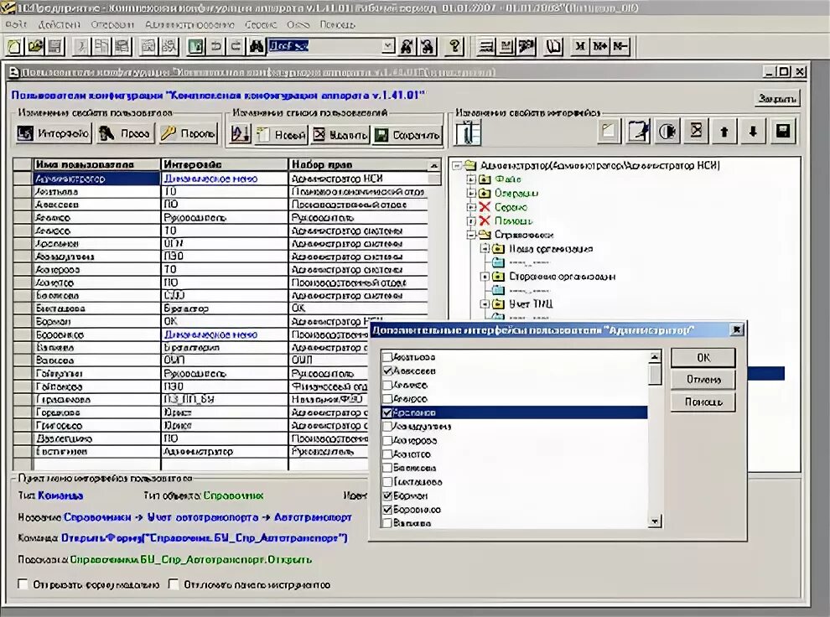Expand the Помощь tree node
Image resolution: width=830 pixels, height=617 pixels.
[470, 220]
